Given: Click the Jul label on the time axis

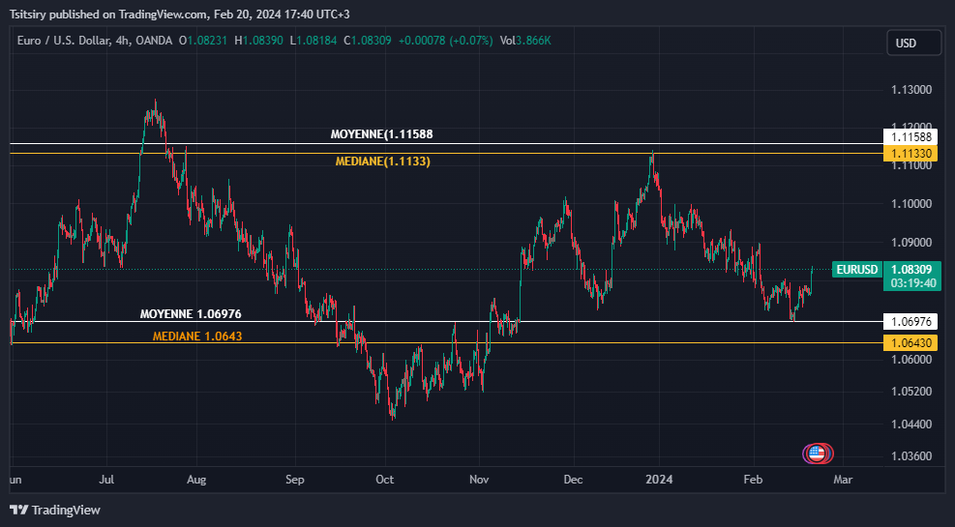Looking at the screenshot, I should pos(106,480).
